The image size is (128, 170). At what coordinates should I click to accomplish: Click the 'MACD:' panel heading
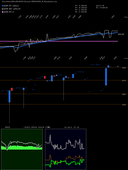8,127
